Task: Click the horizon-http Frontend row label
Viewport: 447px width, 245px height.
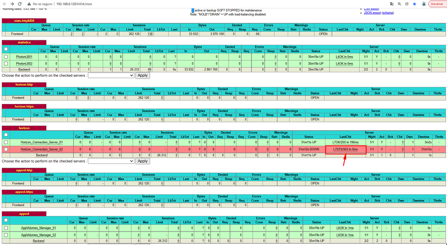Action: tap(18, 98)
